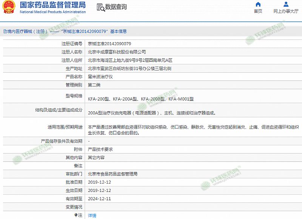
Task: Click registration number 京械注准20142090079 in table
Action: click(x=109, y=44)
